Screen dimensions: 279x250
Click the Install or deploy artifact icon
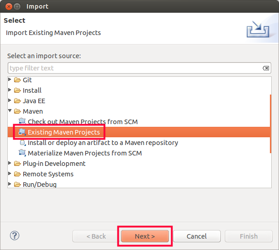22,143
